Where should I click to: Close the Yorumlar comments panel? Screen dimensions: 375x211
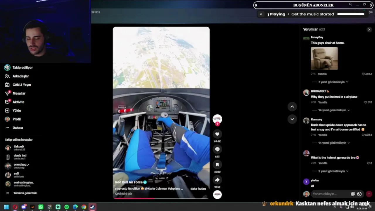[369, 30]
